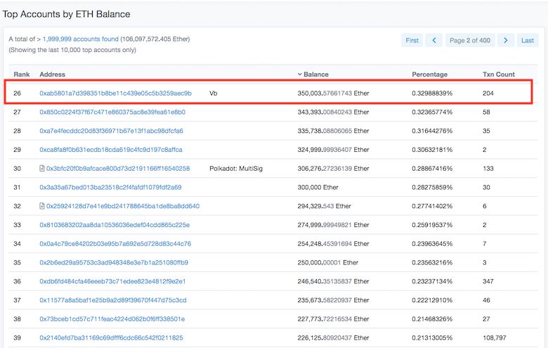This screenshot has height=348, width=548.
Task: Open address 0x11577a8a5baf1e25b9a2d89f39670f447d75c3cd
Action: coord(113,300)
